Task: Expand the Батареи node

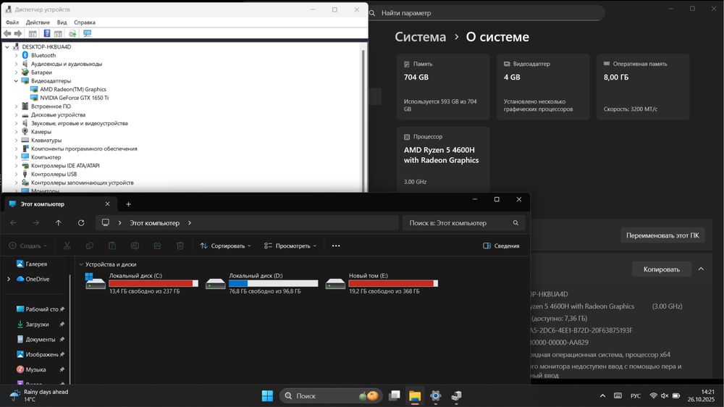Action: tap(16, 72)
